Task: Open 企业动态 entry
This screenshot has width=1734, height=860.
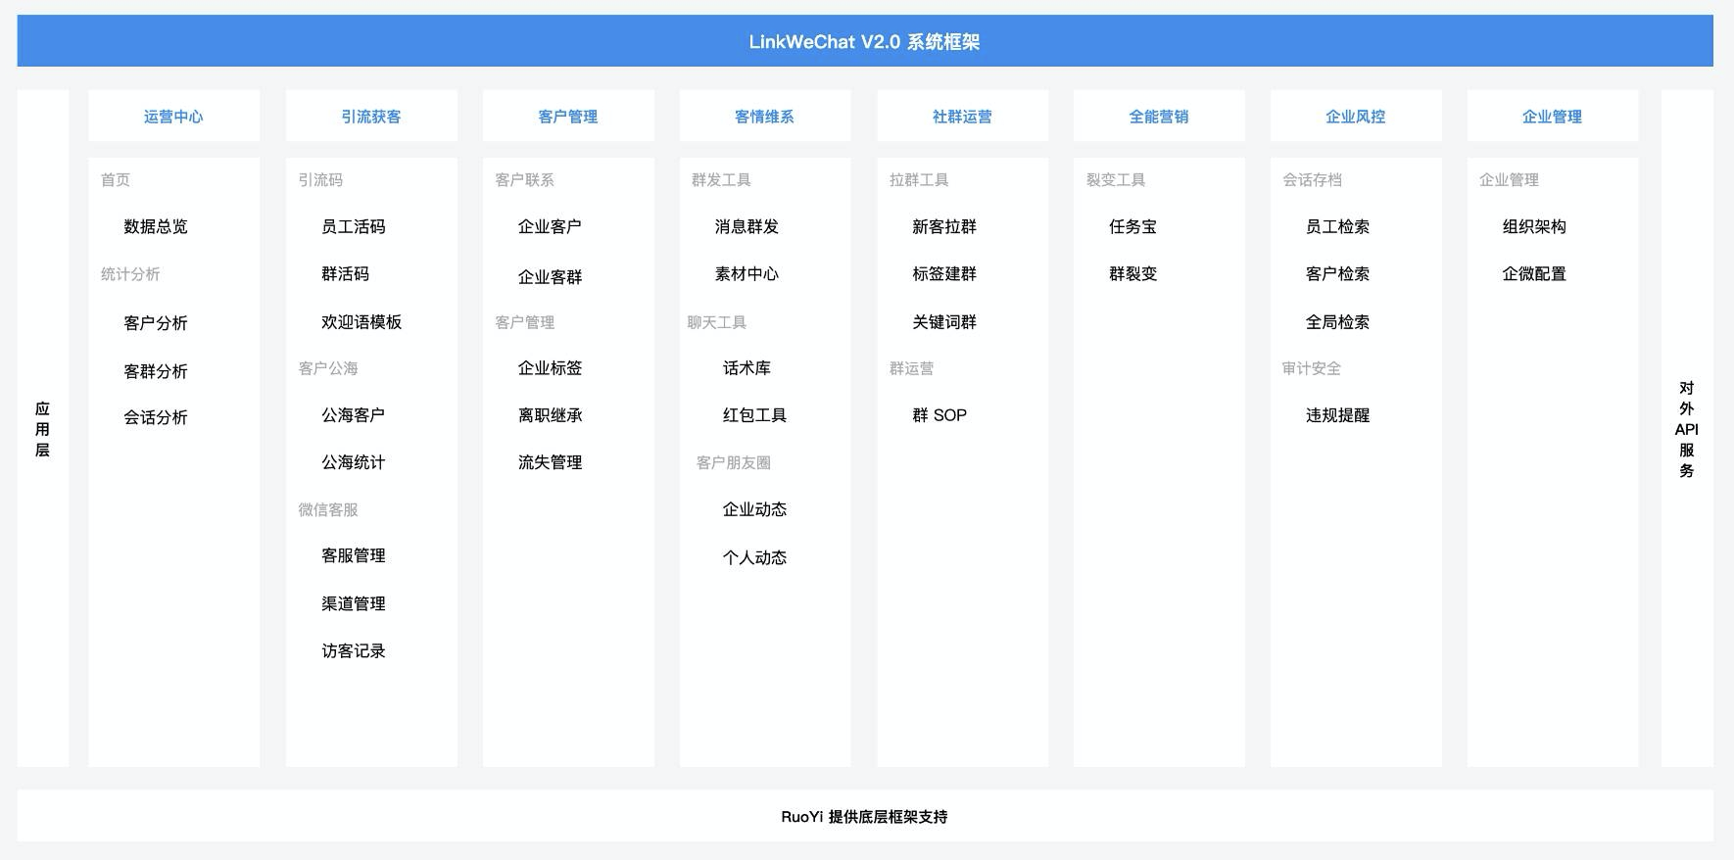Action: (755, 509)
